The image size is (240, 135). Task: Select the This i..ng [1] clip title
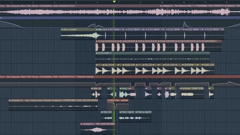coord(128,112)
